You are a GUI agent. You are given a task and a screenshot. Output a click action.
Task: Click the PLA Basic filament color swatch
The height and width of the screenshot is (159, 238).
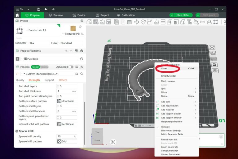25,59
